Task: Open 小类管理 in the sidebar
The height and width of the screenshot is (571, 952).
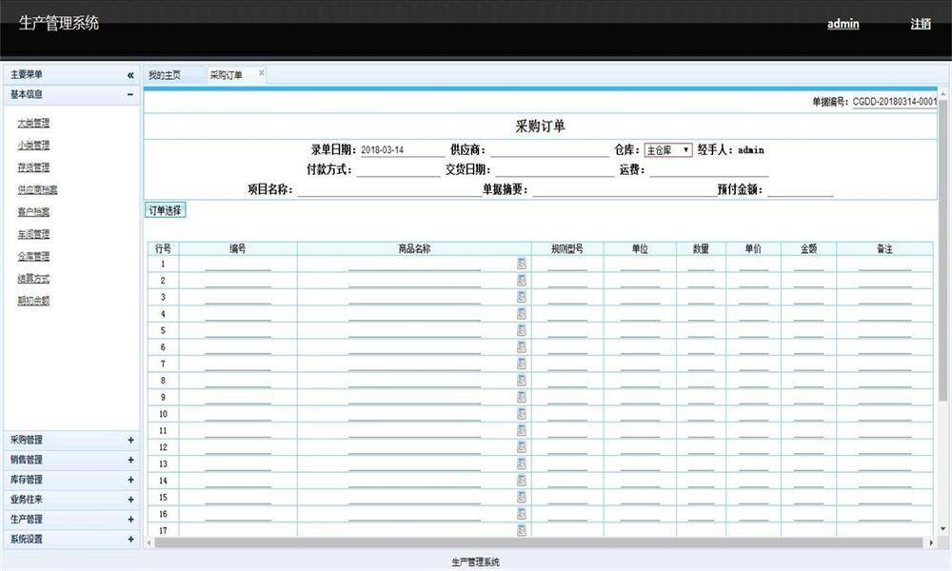Action: coord(33,145)
